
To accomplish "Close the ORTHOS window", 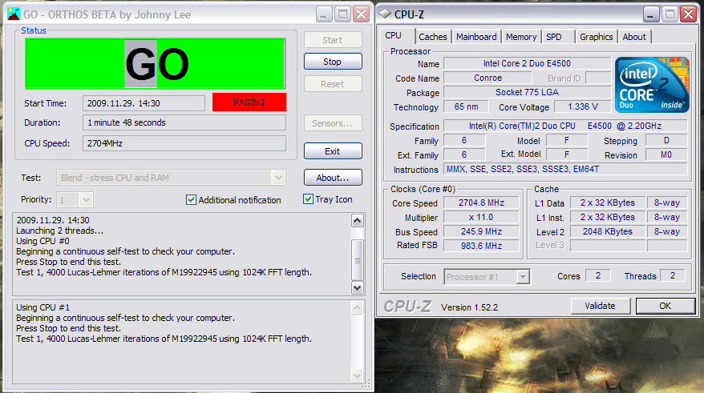I will tap(361, 14).
